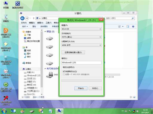The width and height of the screenshot is (153, 114).
Task: Switch to large icons view in status bar
Action: point(134,97)
